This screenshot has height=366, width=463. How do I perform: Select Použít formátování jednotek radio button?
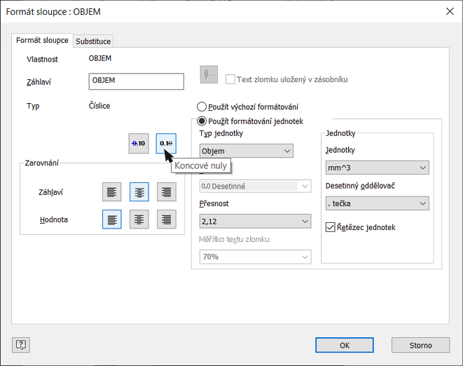click(202, 121)
